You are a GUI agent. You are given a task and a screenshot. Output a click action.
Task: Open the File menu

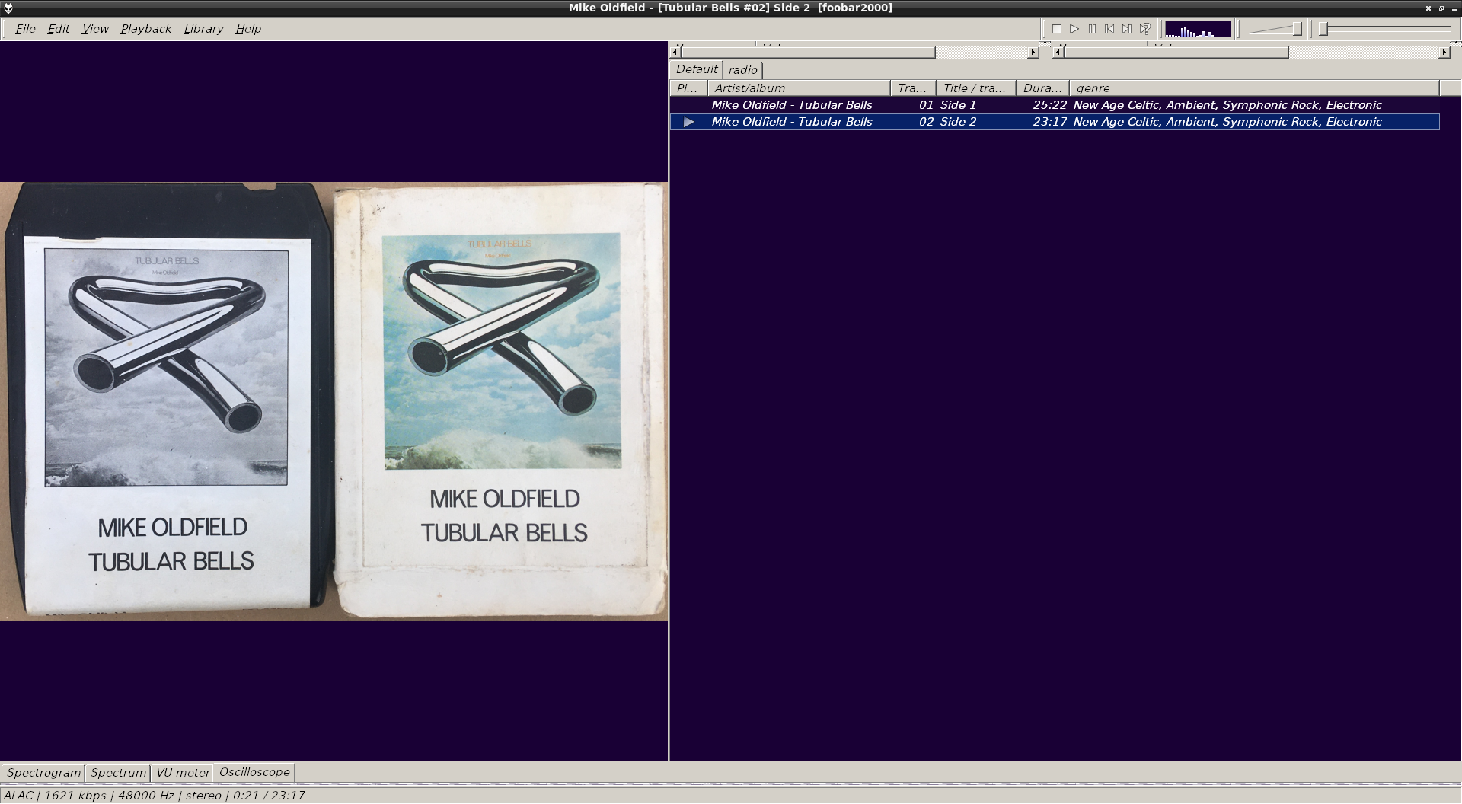point(25,29)
